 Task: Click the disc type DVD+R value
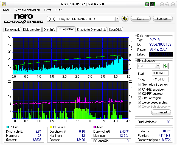tap(154, 40)
